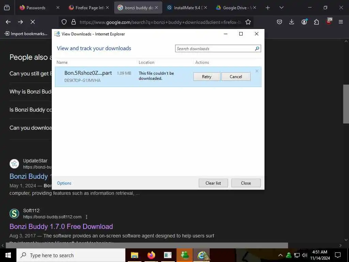The image size is (349, 262).
Task: Click the site security padlock icon
Action: click(x=74, y=22)
